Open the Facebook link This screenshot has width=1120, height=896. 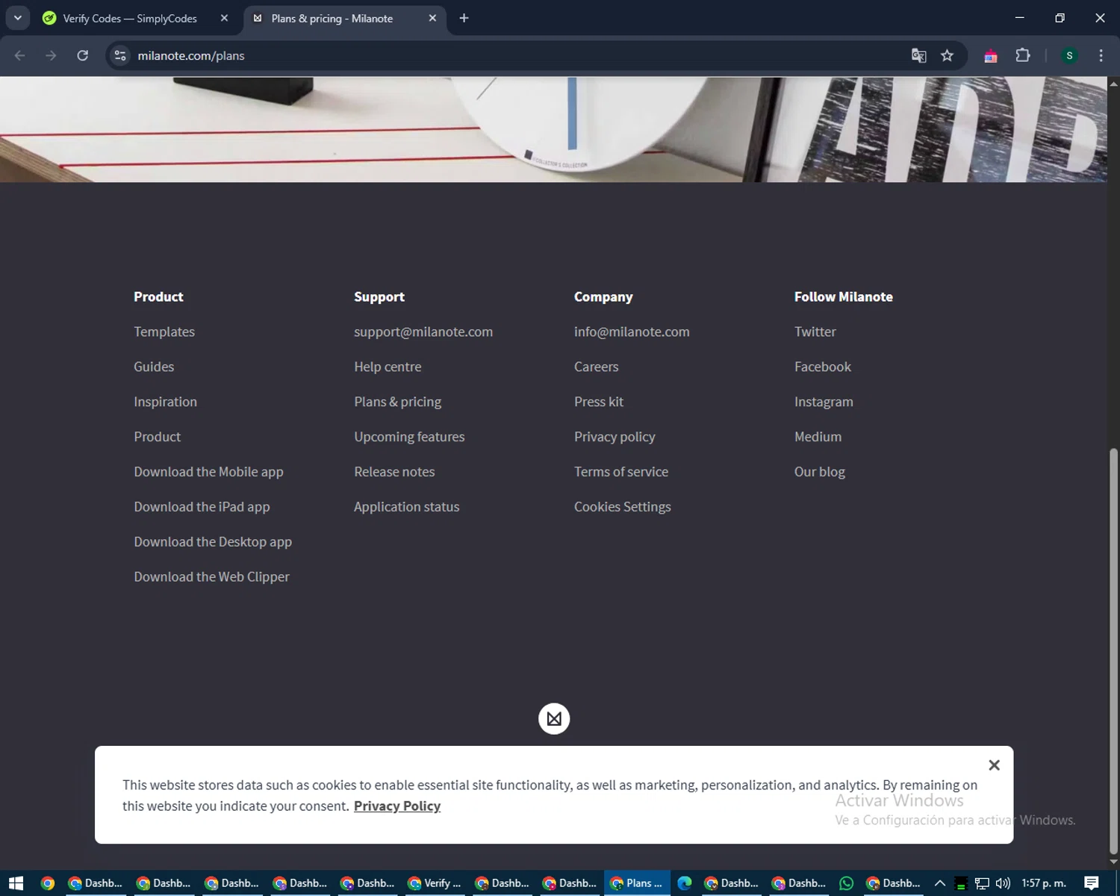coord(823,367)
